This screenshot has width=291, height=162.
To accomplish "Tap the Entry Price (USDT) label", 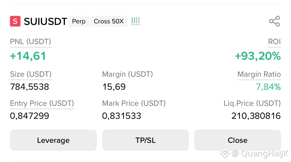I will tap(42, 103).
